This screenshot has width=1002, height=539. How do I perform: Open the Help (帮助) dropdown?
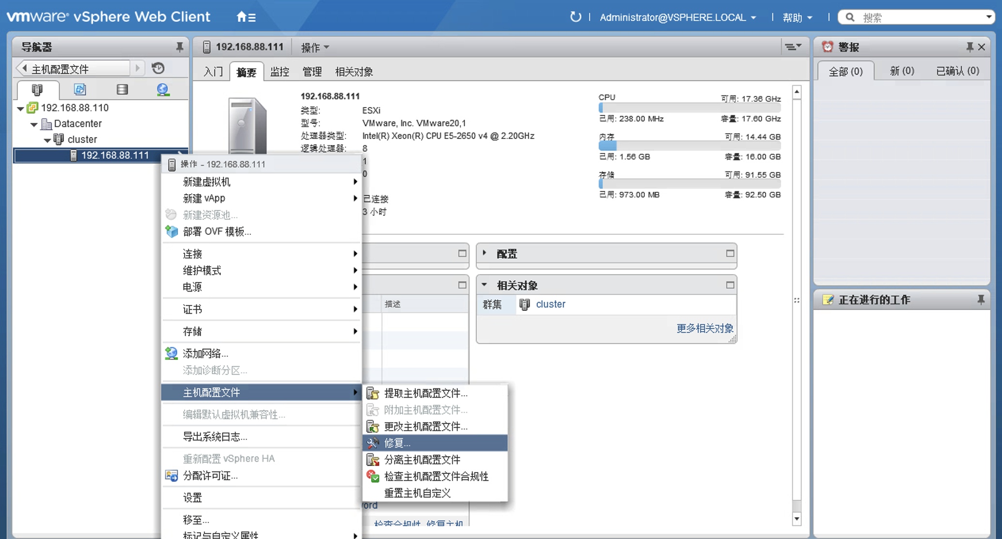(x=798, y=17)
